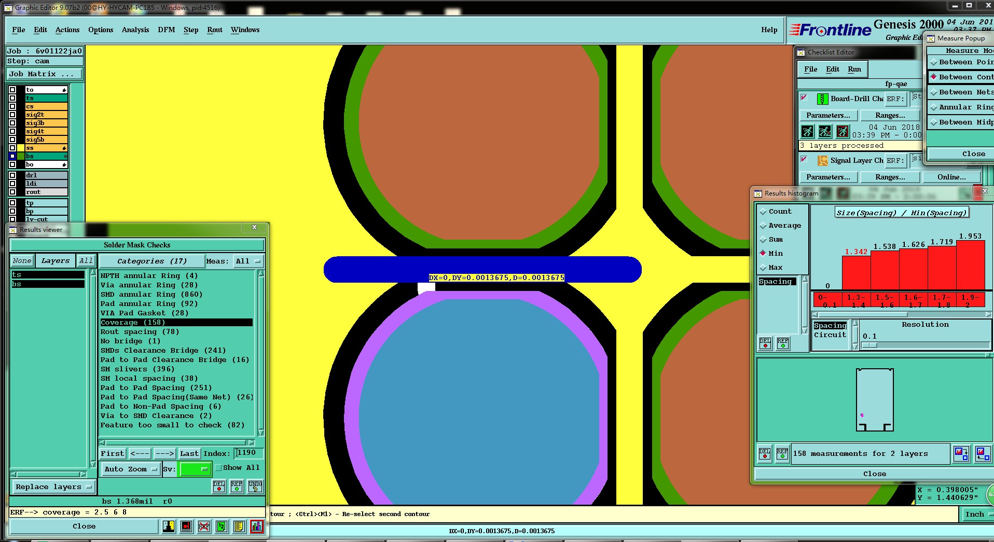Image resolution: width=994 pixels, height=542 pixels.
Task: Click Ranges... under Board-Drill Check
Action: (890, 115)
